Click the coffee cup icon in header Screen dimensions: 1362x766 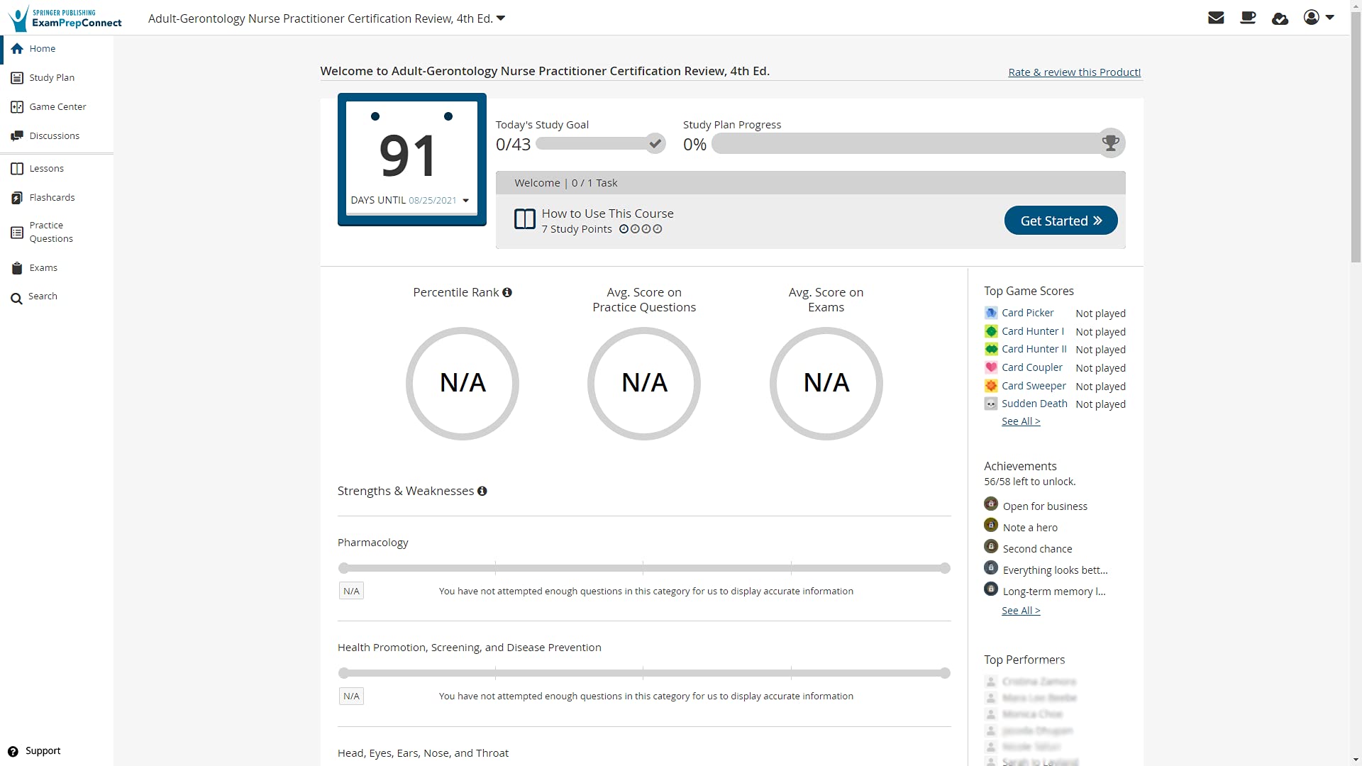(1248, 18)
